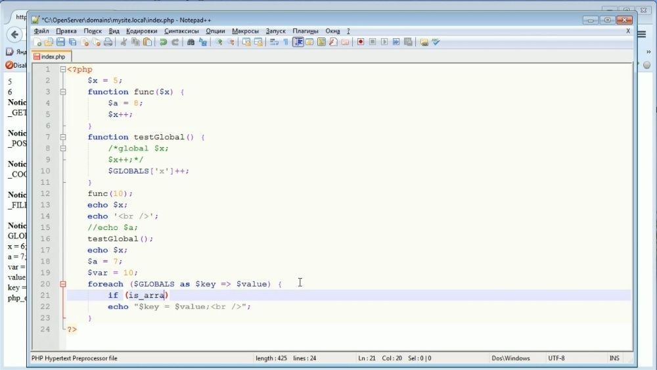Collapse the comment block fold marker on line 8
The image size is (657, 370).
tap(63, 149)
